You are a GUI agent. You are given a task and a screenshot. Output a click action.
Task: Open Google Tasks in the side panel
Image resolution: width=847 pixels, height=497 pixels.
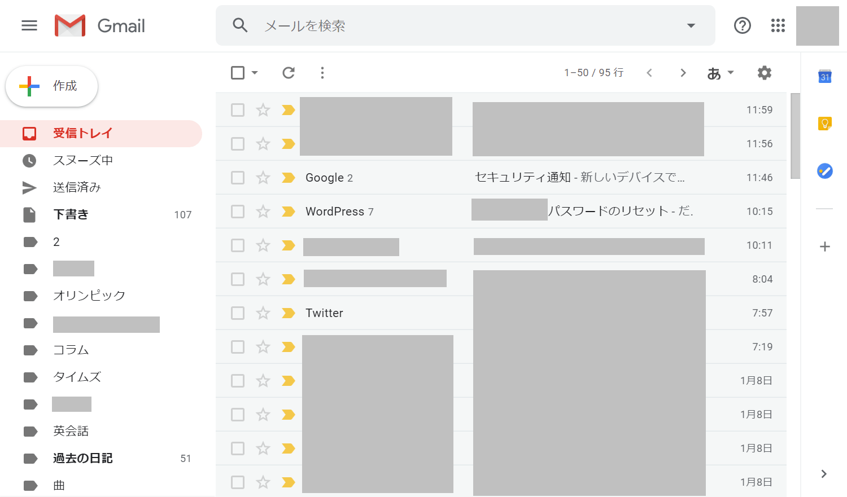824,170
